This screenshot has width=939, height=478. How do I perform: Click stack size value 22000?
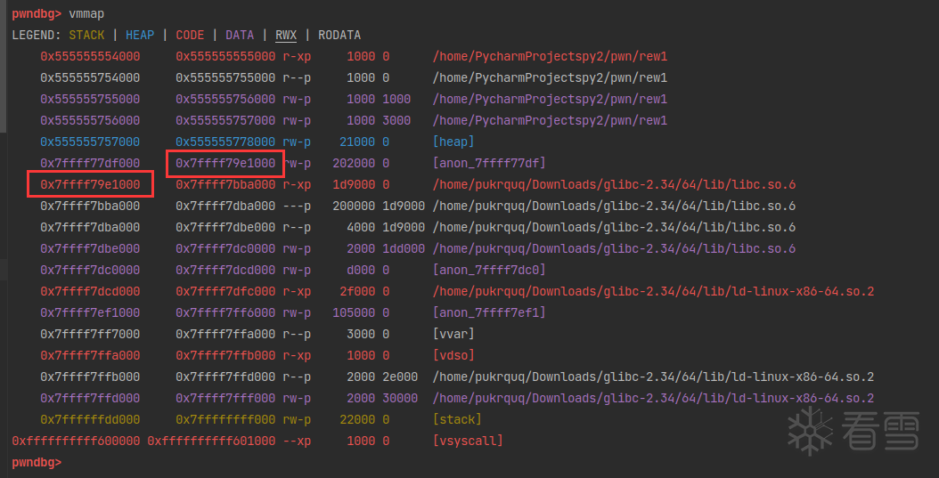pos(357,419)
